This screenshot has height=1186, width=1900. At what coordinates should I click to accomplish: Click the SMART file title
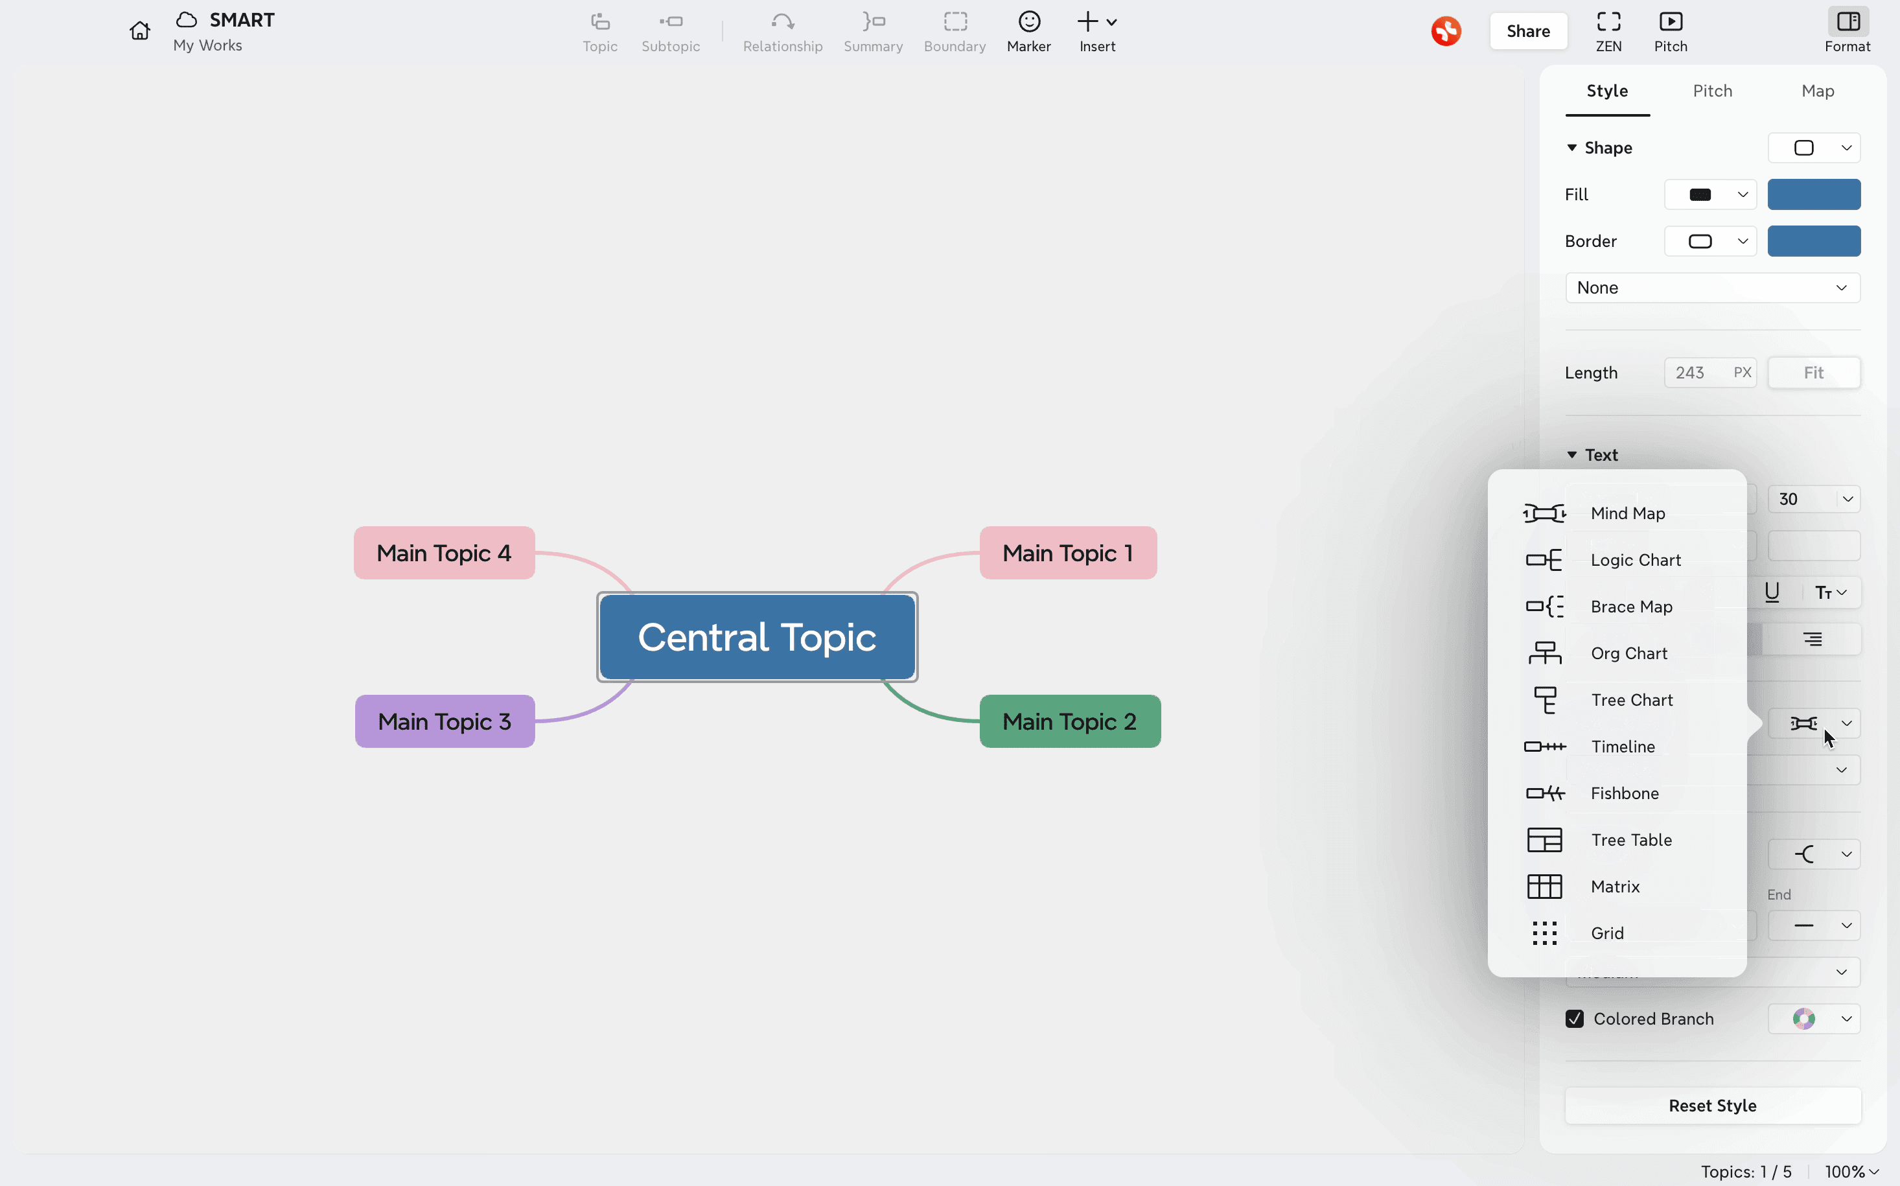242,19
